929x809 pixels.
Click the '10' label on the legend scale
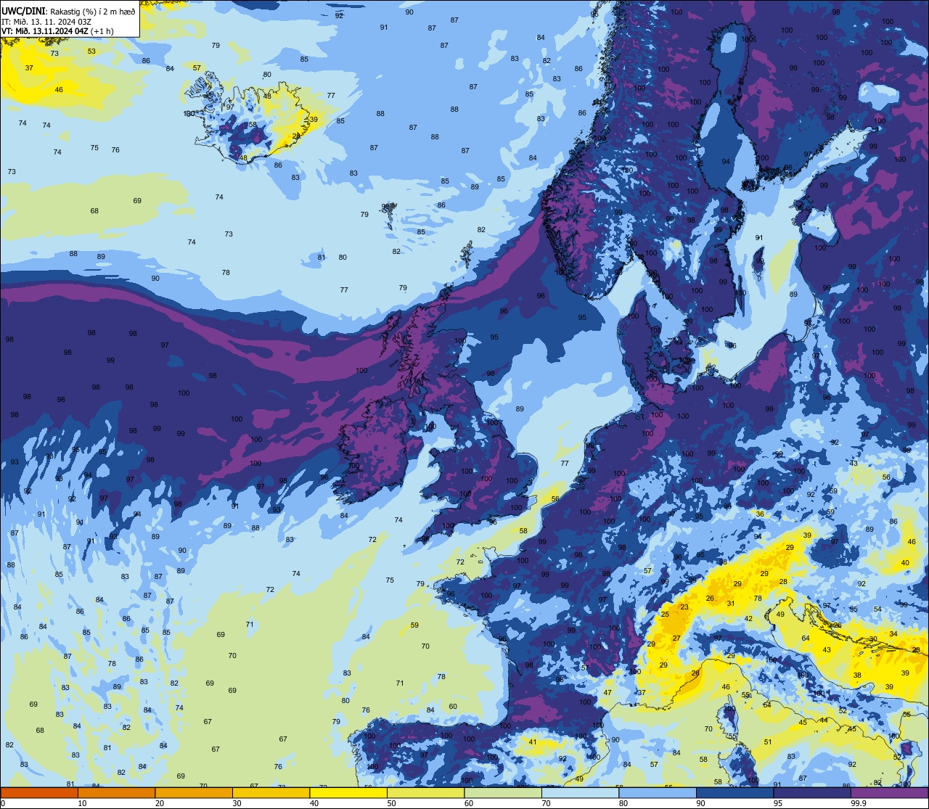point(82,802)
